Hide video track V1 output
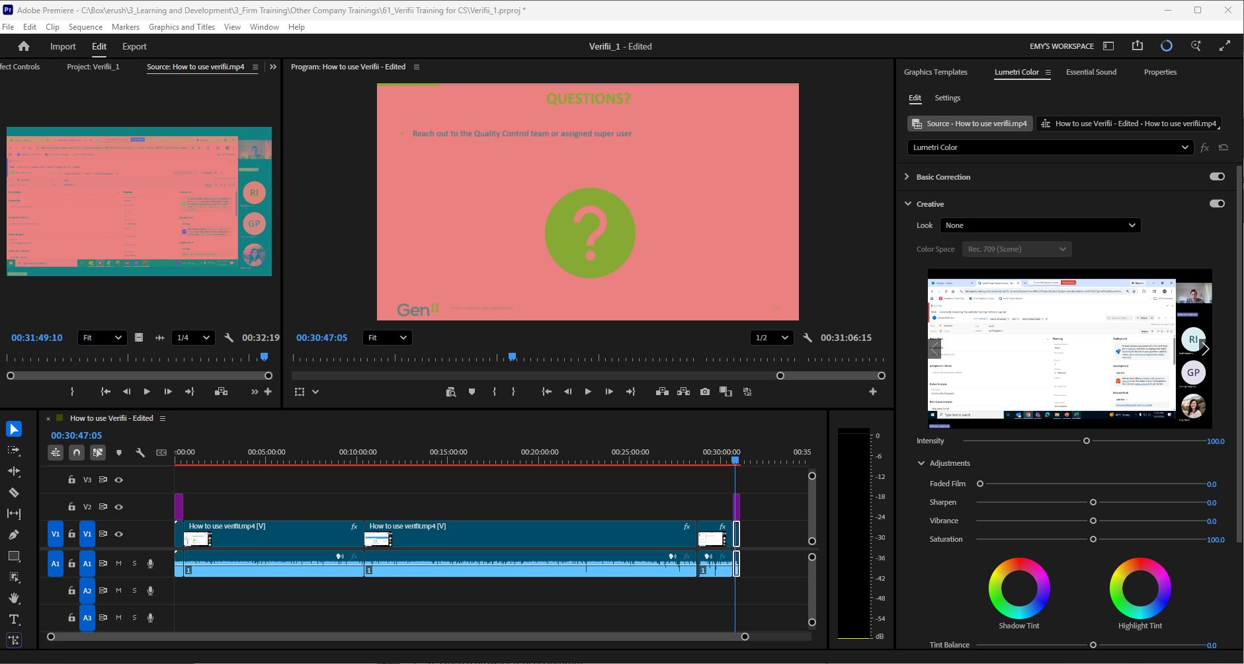The height and width of the screenshot is (664, 1244). [x=118, y=534]
